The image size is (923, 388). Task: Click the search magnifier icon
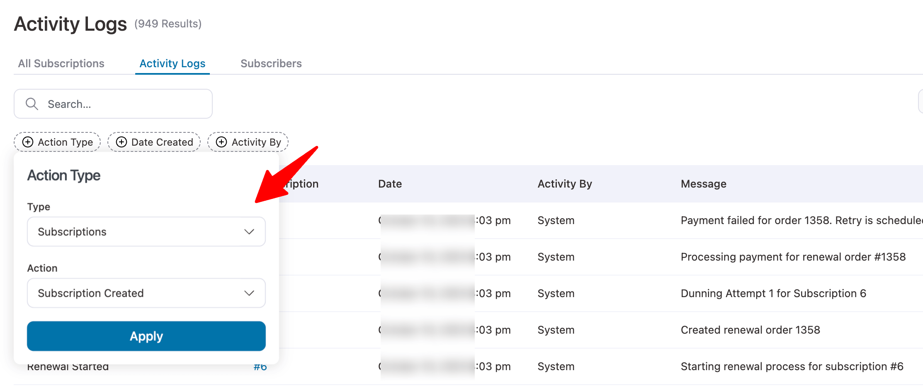tap(32, 104)
